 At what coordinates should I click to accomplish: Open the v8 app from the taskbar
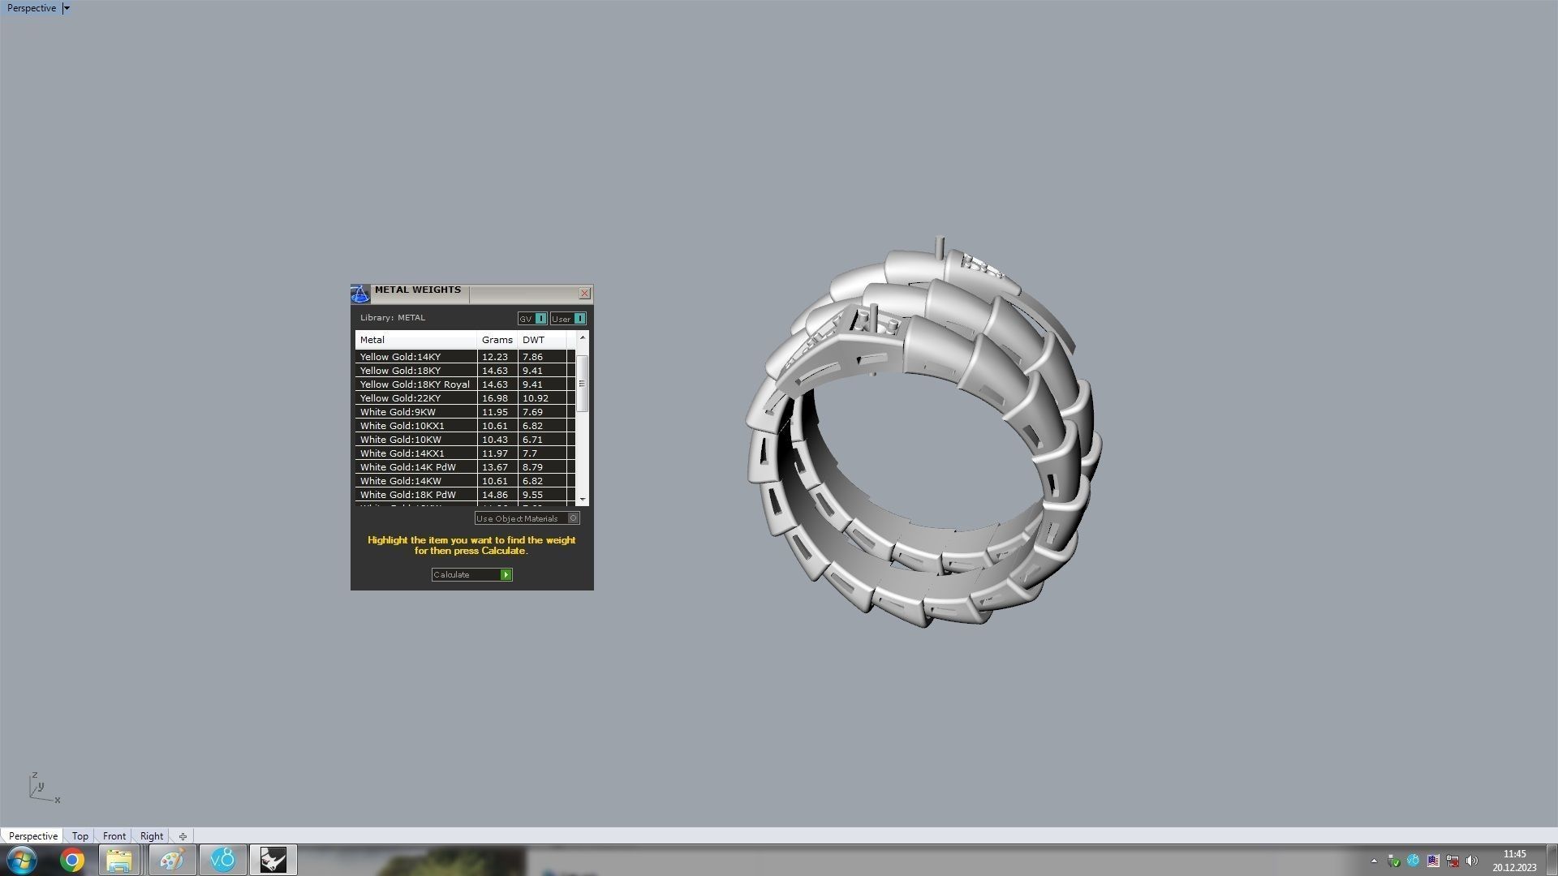click(x=222, y=860)
